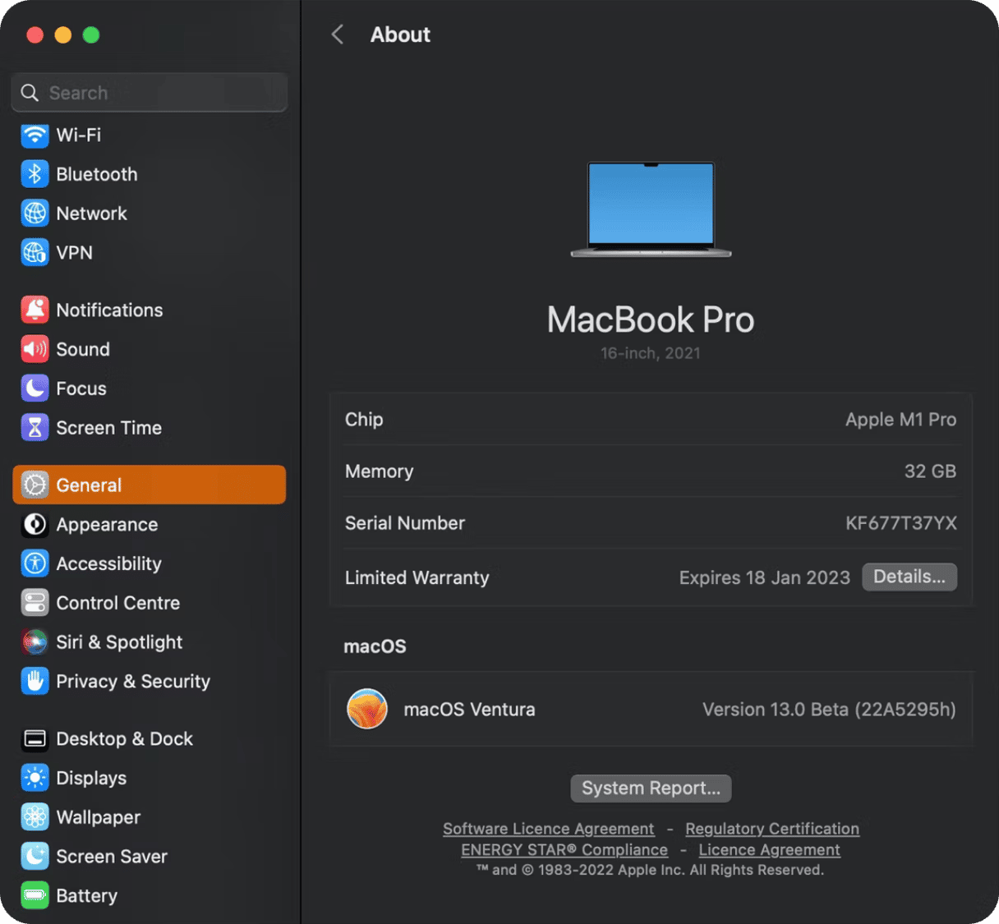Click the VPN icon in sidebar
Screen dimensions: 999x924
(35, 253)
